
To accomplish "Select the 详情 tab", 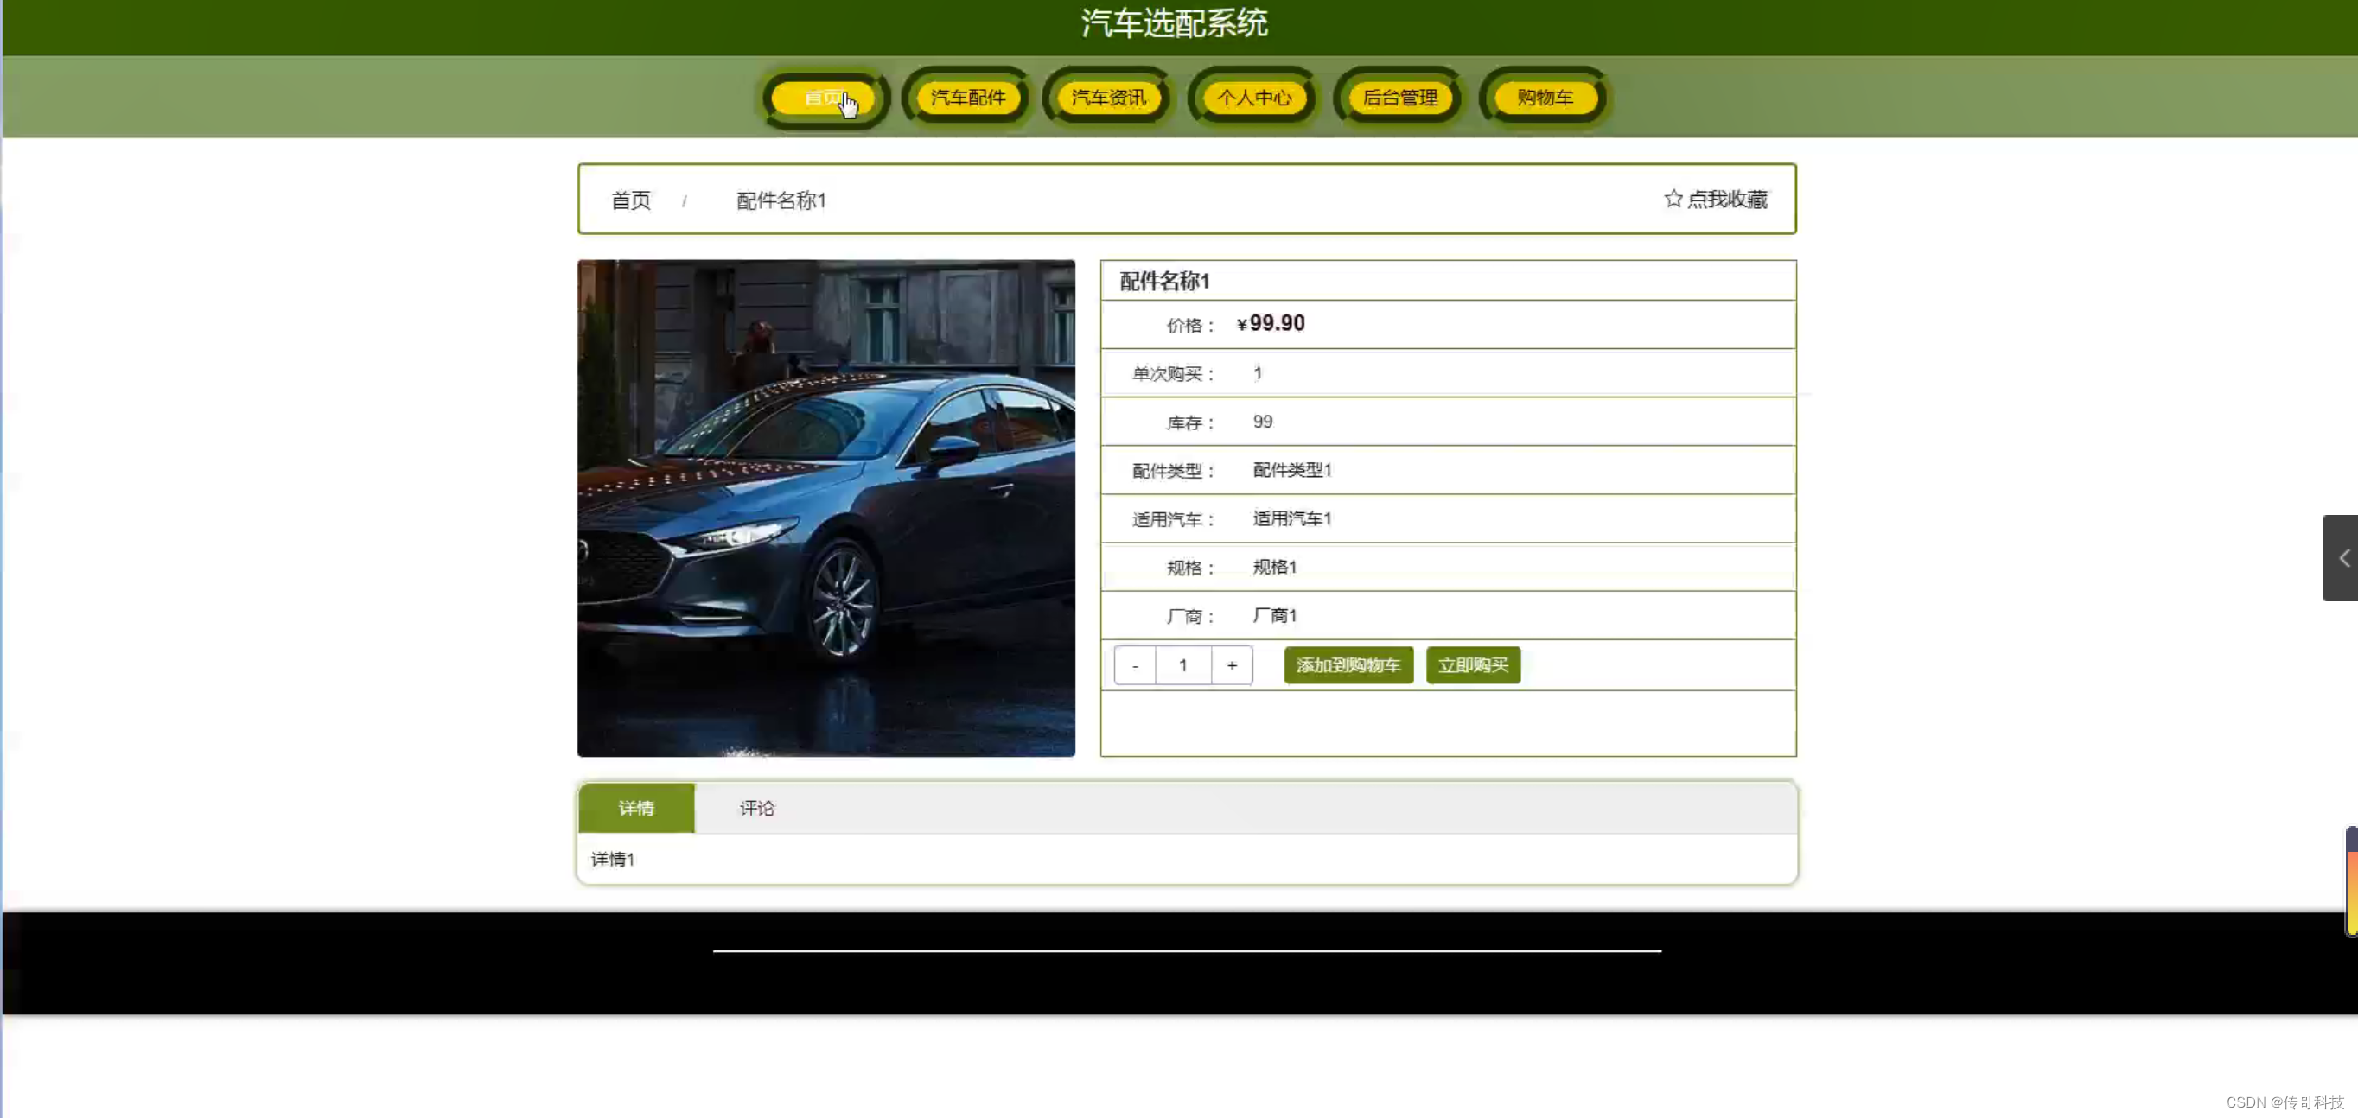I will (x=636, y=808).
